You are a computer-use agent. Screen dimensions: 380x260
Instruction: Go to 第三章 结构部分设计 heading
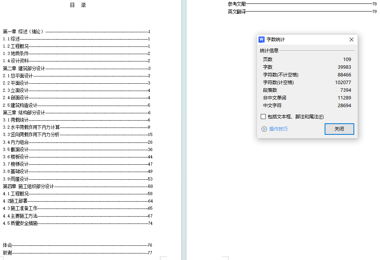(x=24, y=113)
